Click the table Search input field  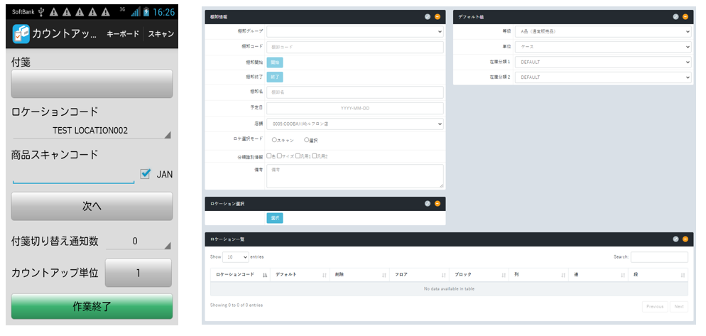[659, 257]
